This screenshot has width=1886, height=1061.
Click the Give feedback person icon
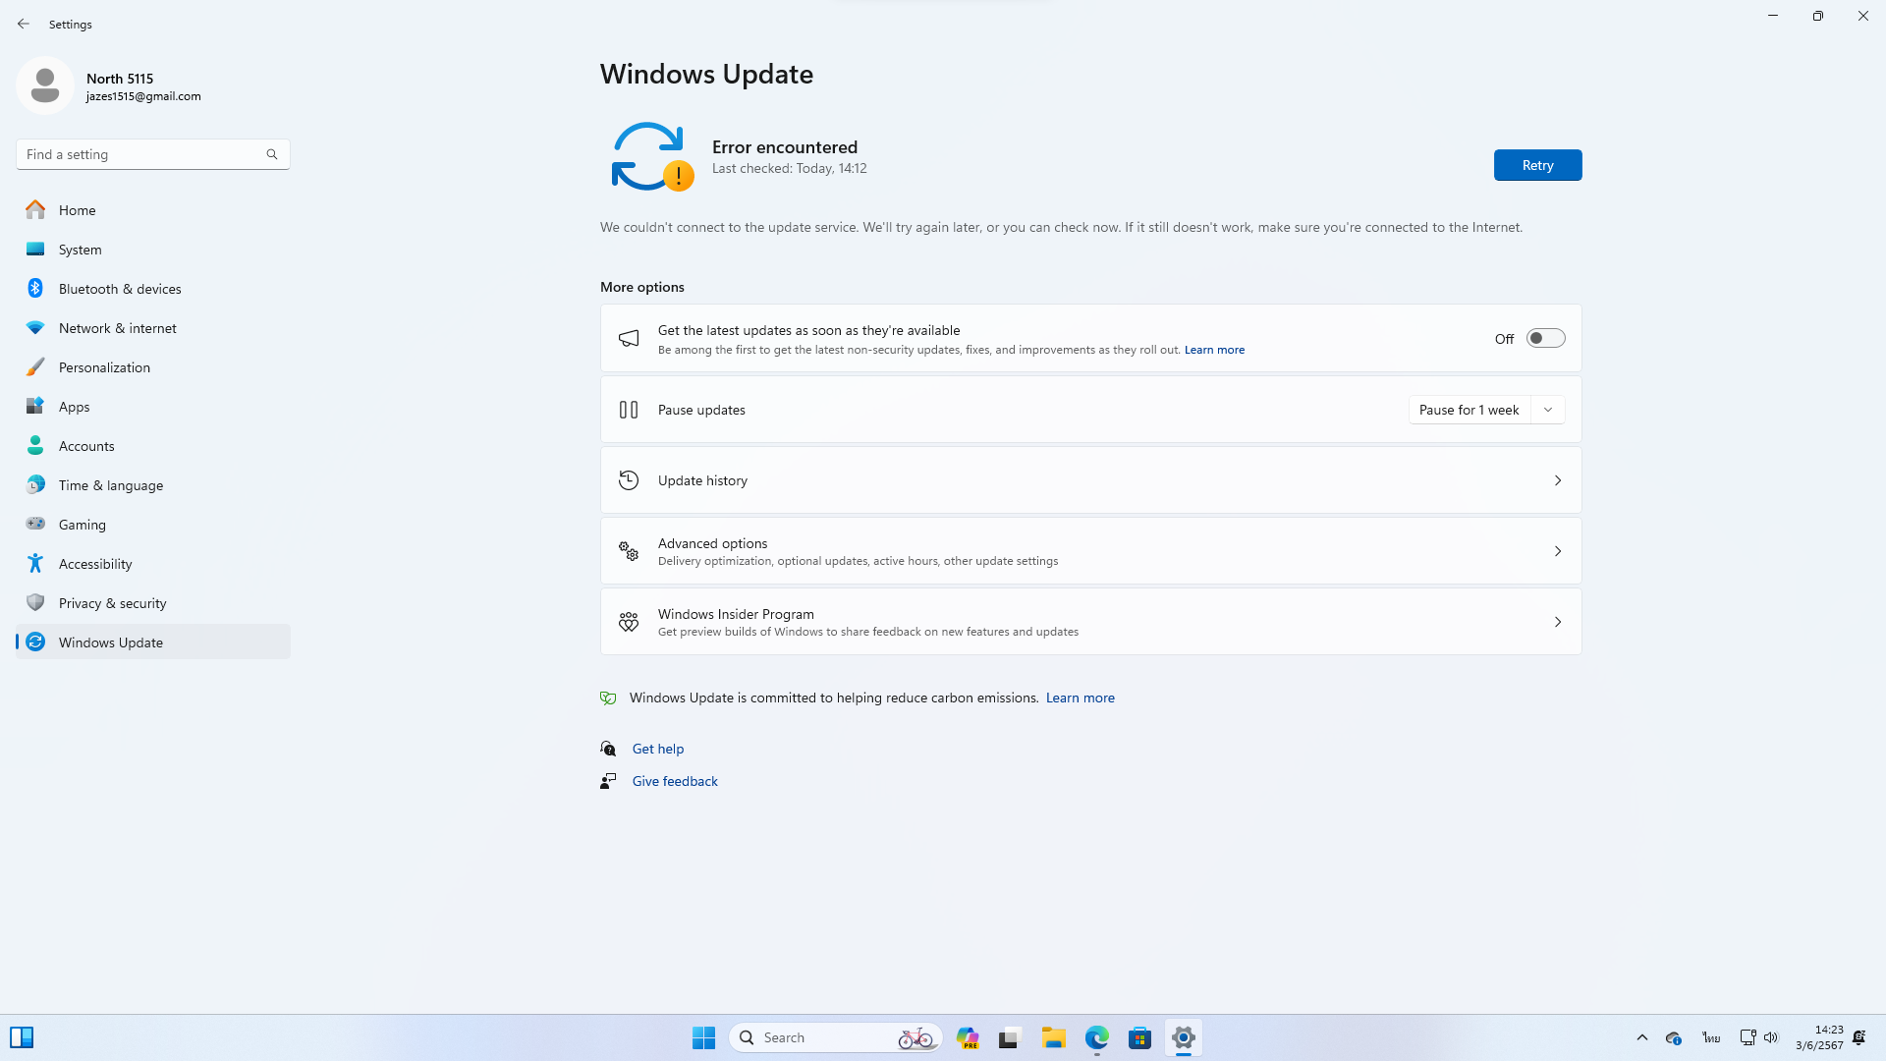click(608, 781)
